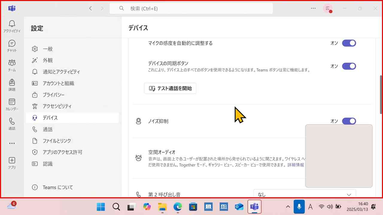The height and width of the screenshot is (215, 383).
Task: Open the window options ellipsis menu
Action: tap(313, 8)
